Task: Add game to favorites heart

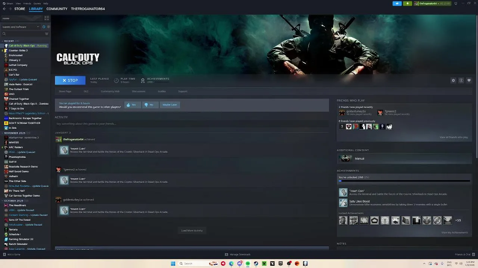Action: click(469, 80)
